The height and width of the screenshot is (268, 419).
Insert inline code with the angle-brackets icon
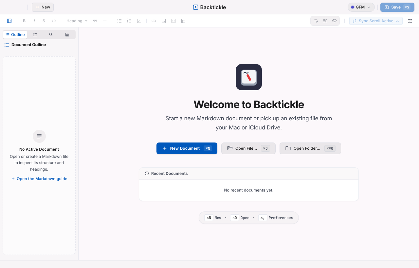point(54,21)
